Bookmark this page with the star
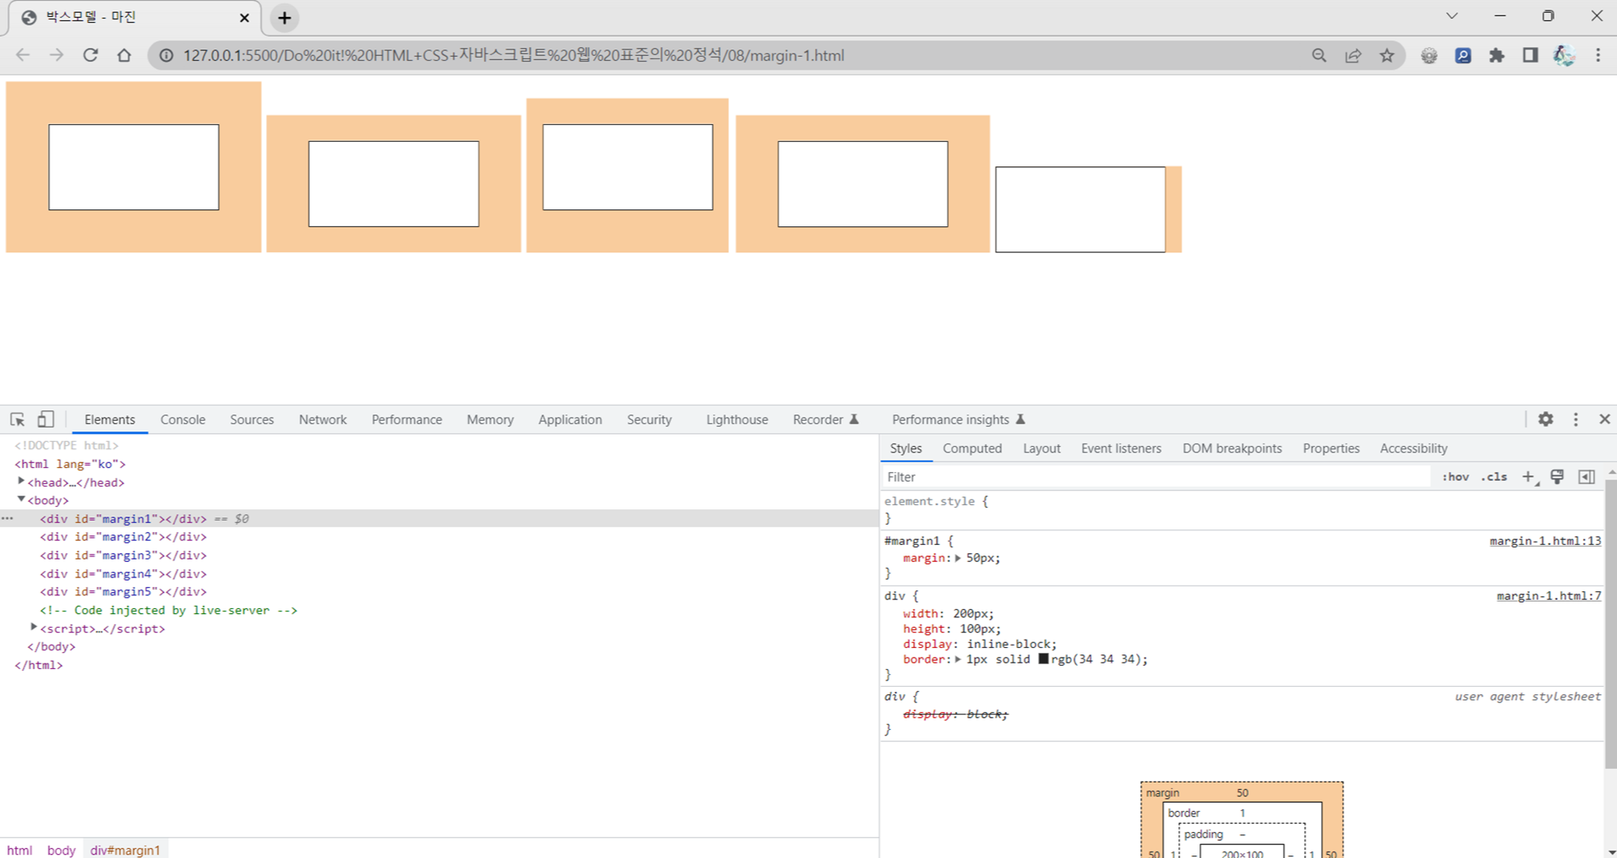 [x=1388, y=55]
